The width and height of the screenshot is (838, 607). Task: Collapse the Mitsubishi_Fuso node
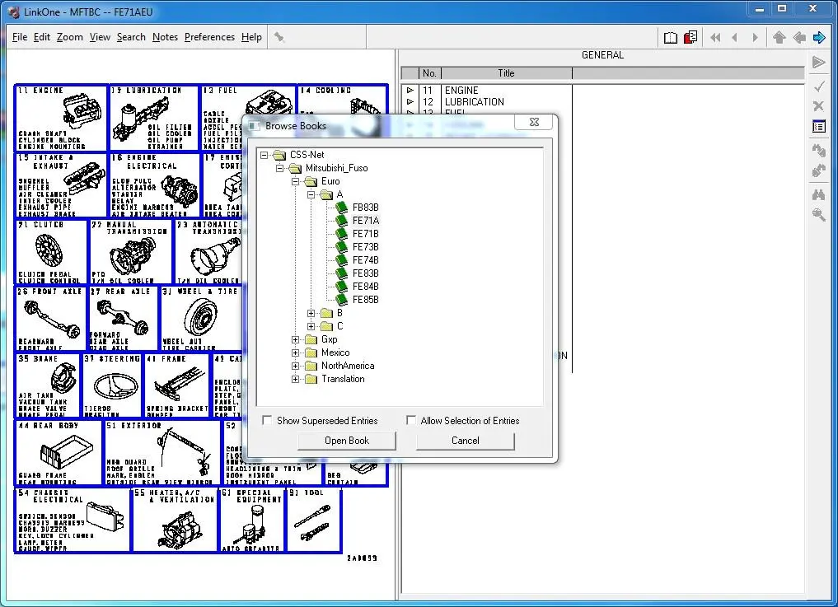pyautogui.click(x=279, y=168)
